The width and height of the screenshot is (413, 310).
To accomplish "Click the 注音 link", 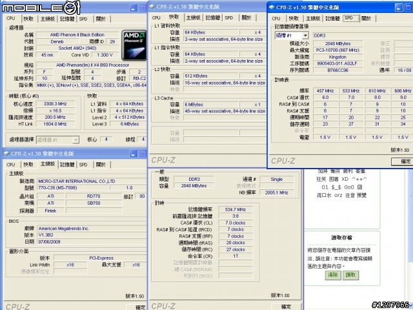I will pos(350,195).
